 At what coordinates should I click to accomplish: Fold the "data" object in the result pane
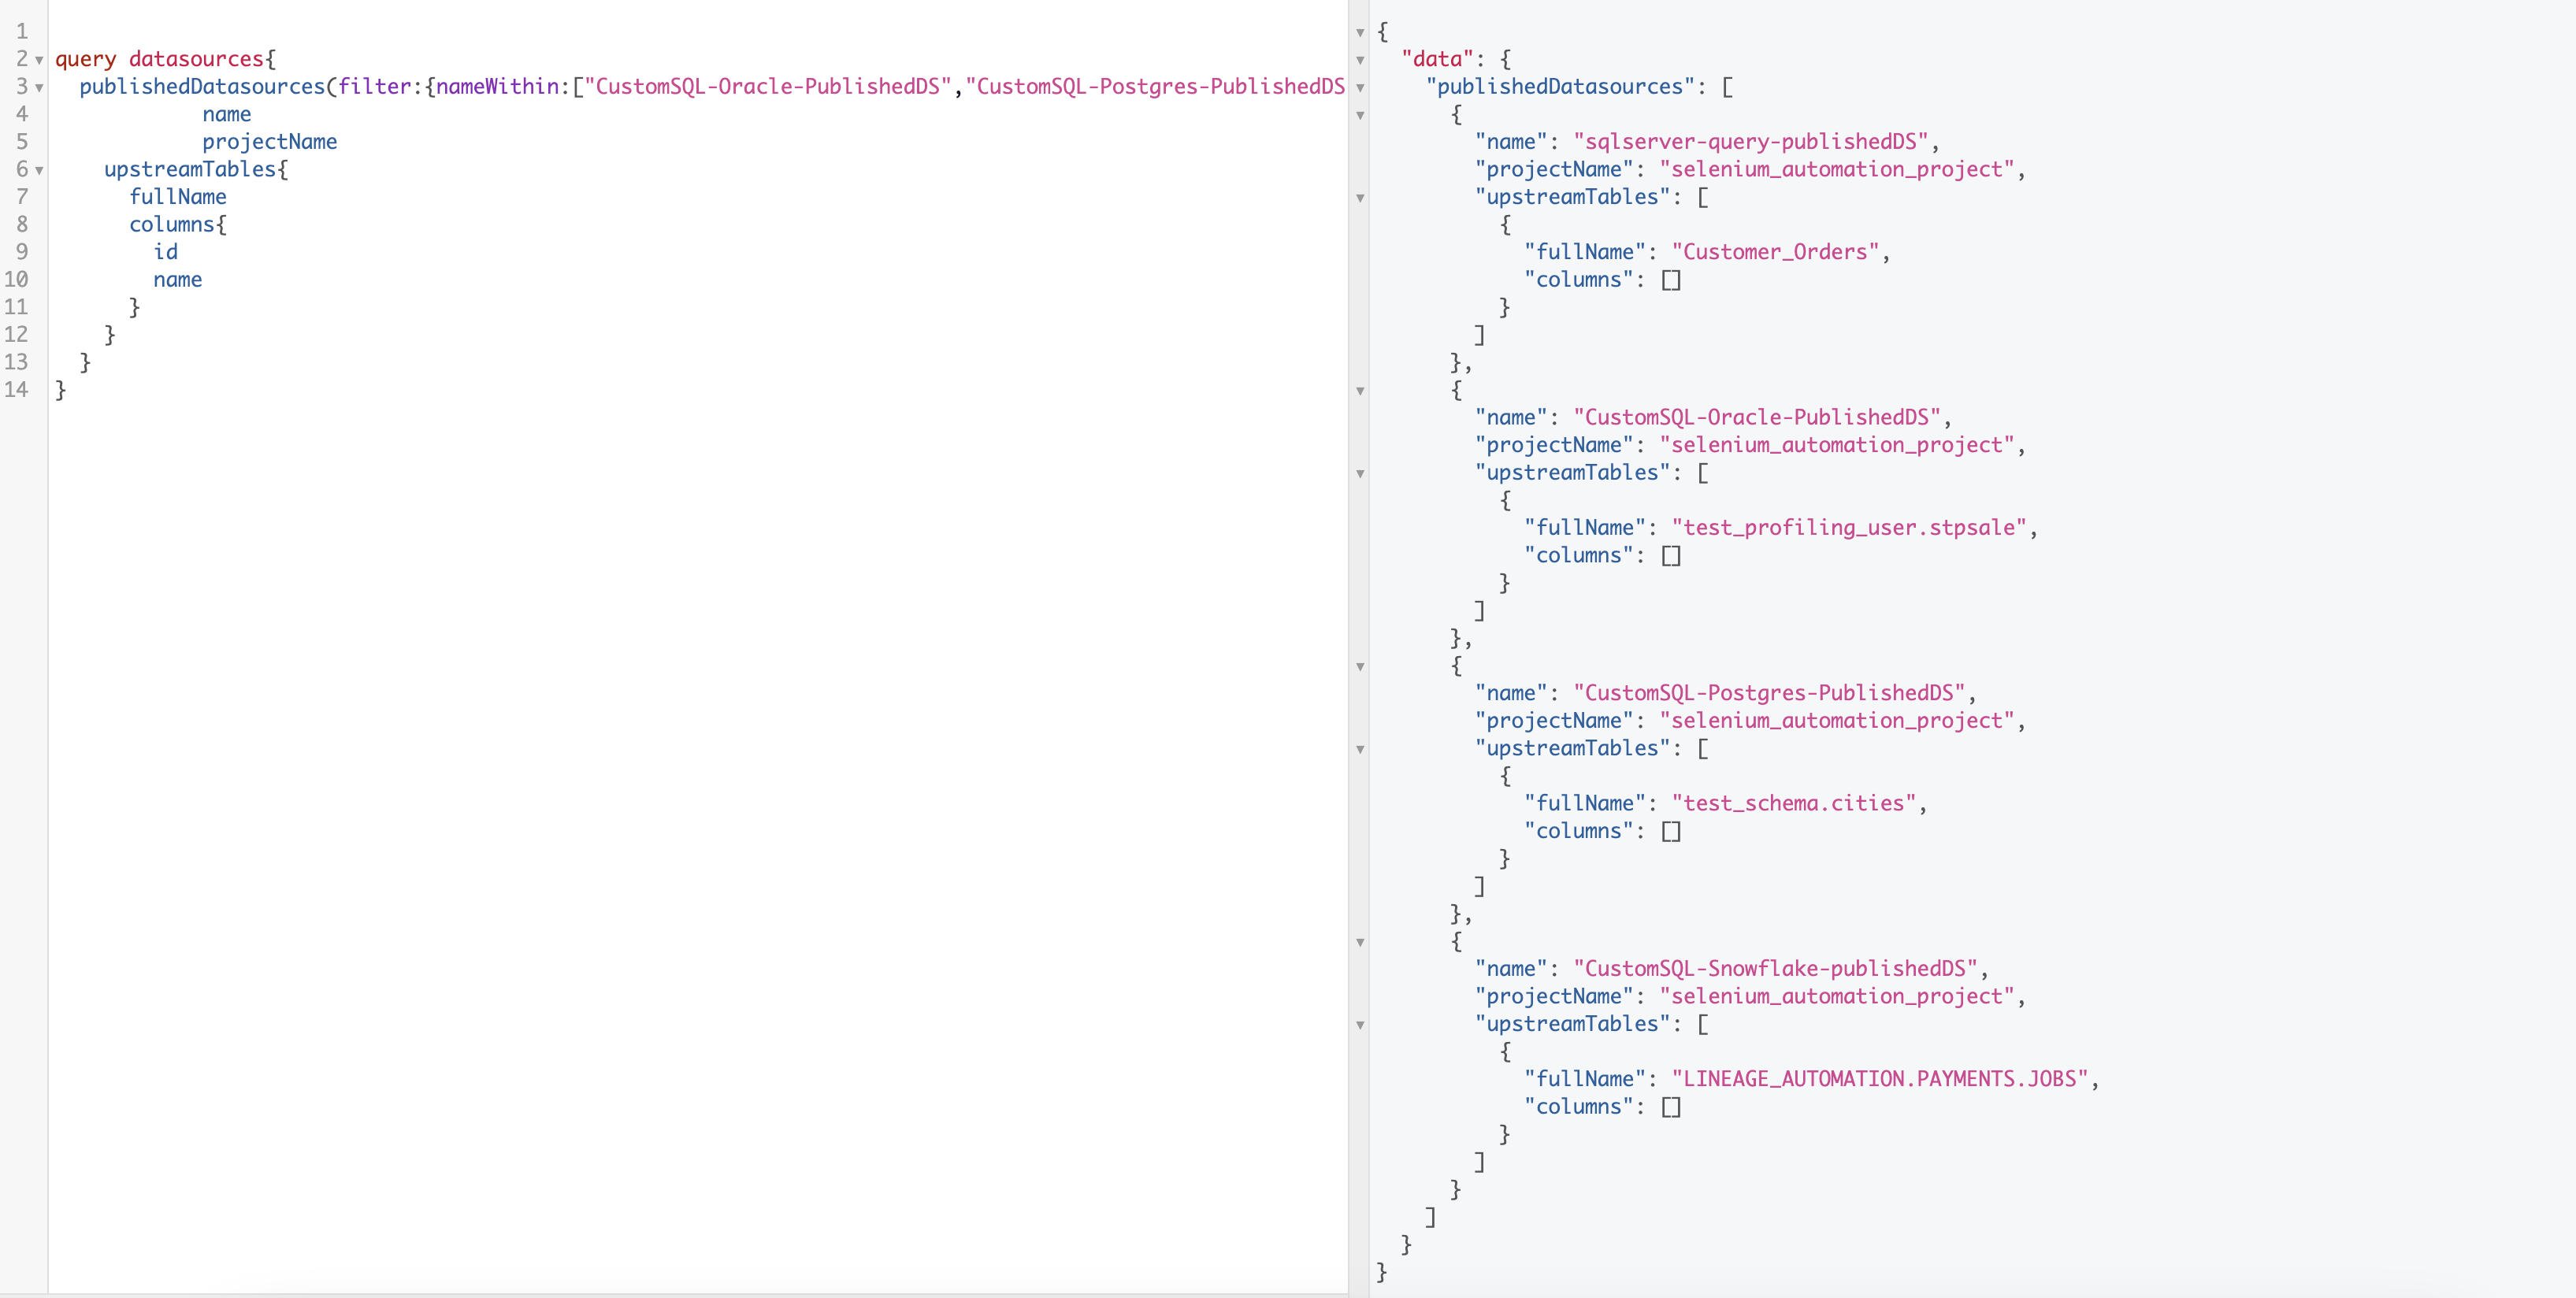click(x=1360, y=60)
